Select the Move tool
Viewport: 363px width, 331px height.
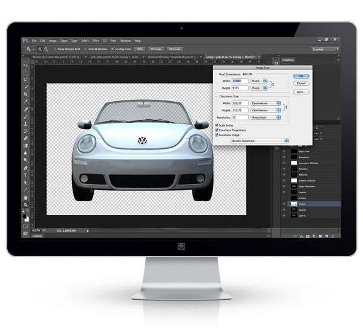tap(25, 65)
